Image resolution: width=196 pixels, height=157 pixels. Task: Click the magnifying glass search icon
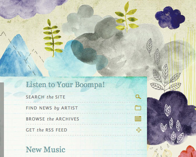pyautogui.click(x=138, y=97)
